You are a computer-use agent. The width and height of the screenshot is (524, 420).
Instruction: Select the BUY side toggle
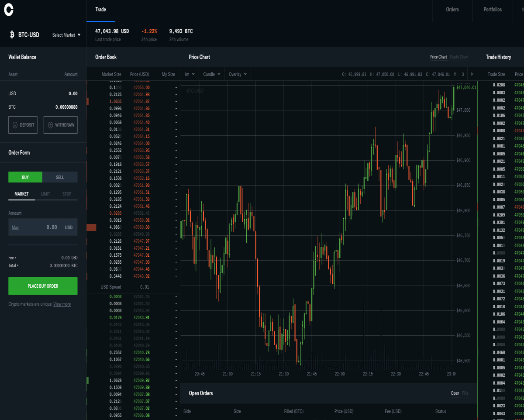point(25,177)
